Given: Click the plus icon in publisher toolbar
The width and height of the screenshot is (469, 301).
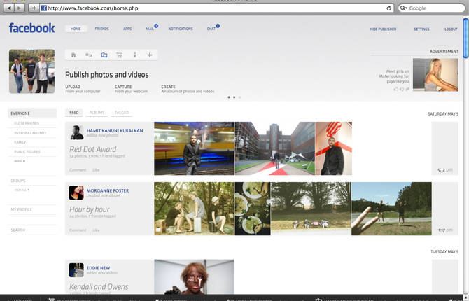Looking at the screenshot, I should [x=150, y=55].
